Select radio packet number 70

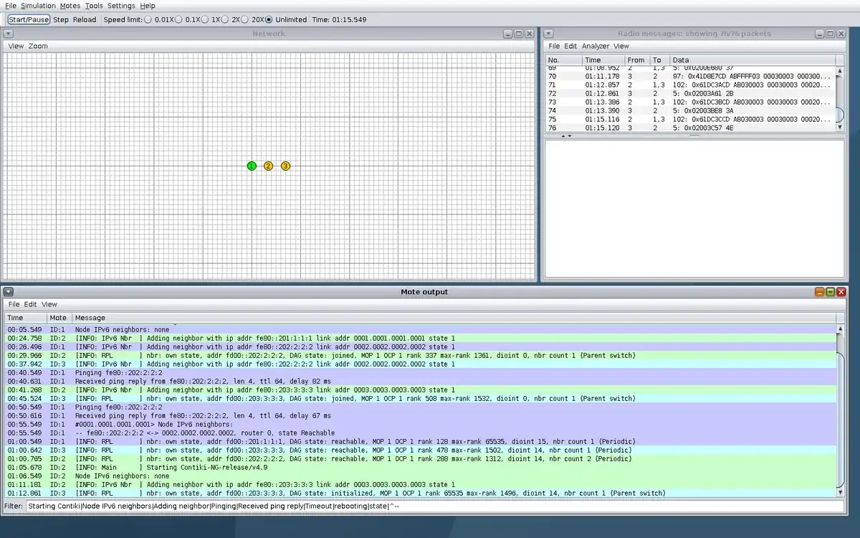pos(691,76)
